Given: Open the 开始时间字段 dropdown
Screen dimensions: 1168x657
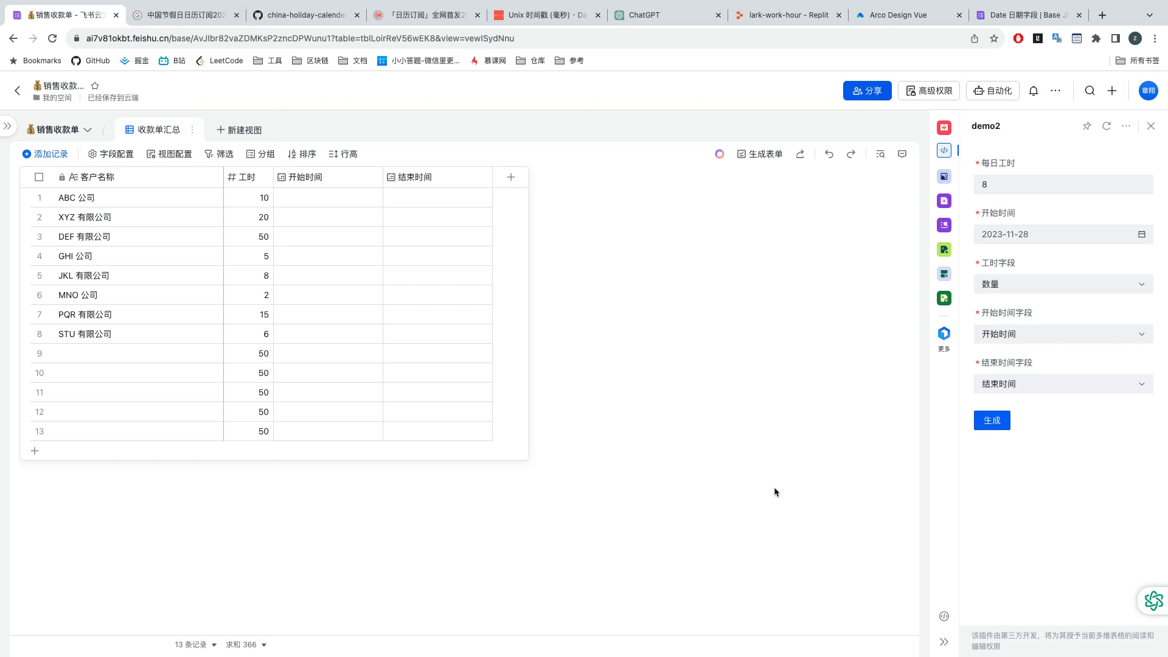Looking at the screenshot, I should point(1063,334).
